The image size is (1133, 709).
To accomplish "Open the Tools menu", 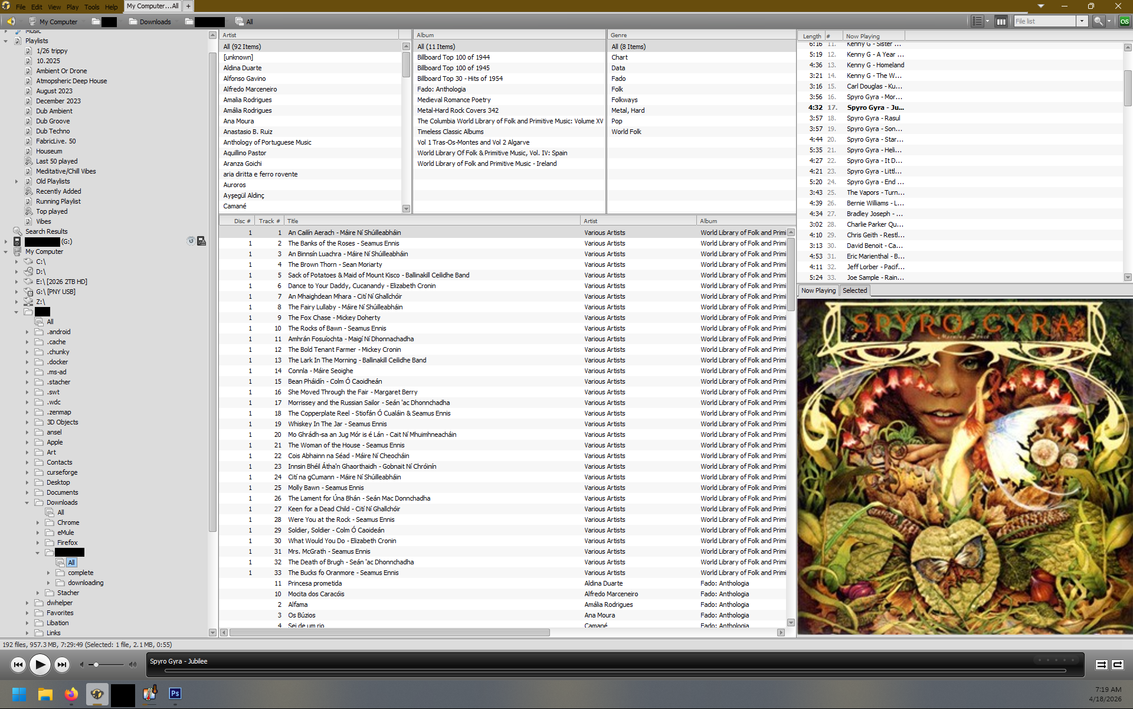I will pyautogui.click(x=91, y=7).
